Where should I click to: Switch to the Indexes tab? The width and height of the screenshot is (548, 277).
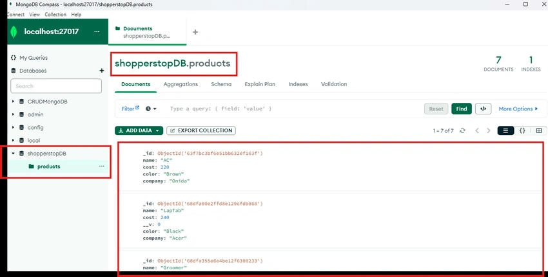point(298,84)
